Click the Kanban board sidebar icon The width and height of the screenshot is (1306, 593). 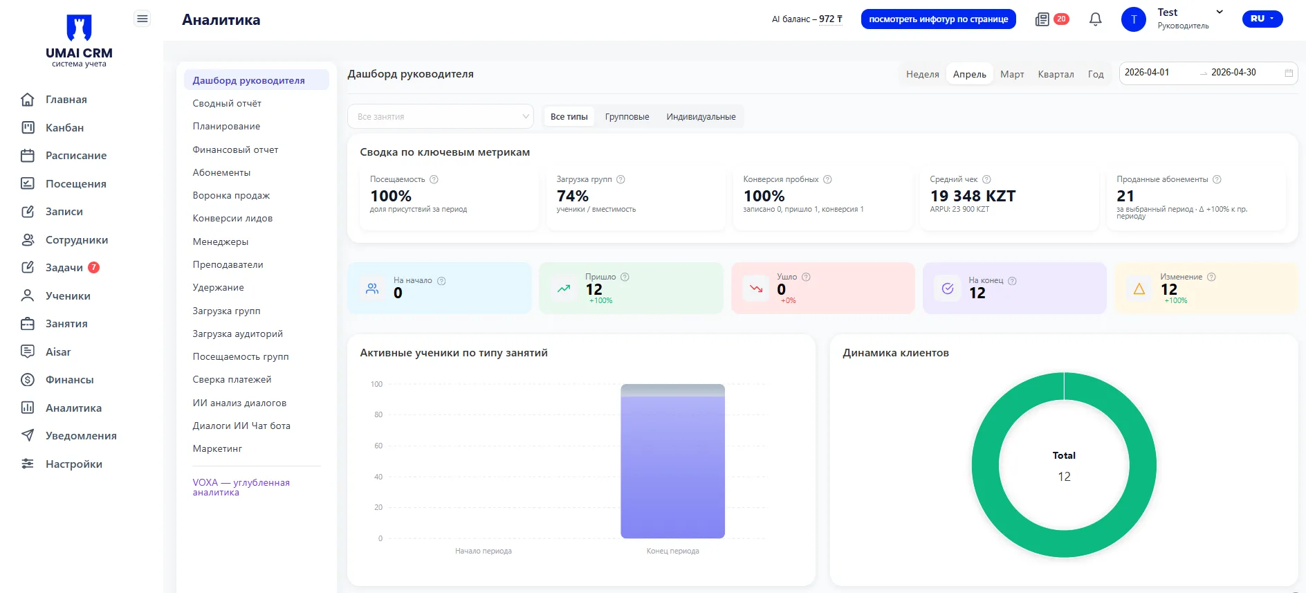point(28,127)
